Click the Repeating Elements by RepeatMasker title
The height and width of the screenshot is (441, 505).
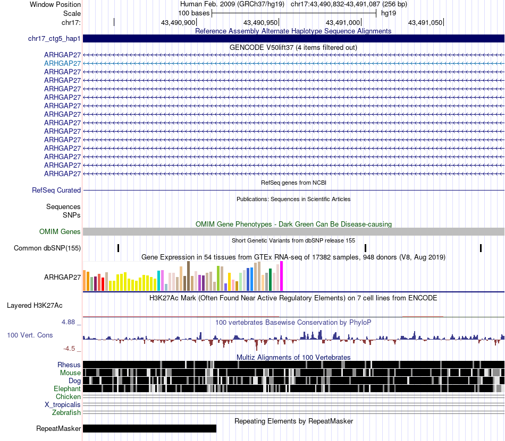pos(293,421)
